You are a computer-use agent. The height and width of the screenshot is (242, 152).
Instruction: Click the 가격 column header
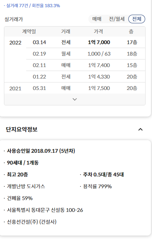click(x=98, y=32)
